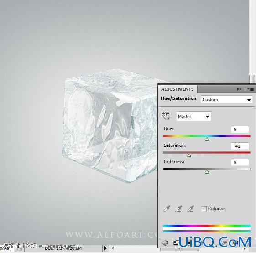
Task: Open the status bar info flyout arrow
Action: 105,248
